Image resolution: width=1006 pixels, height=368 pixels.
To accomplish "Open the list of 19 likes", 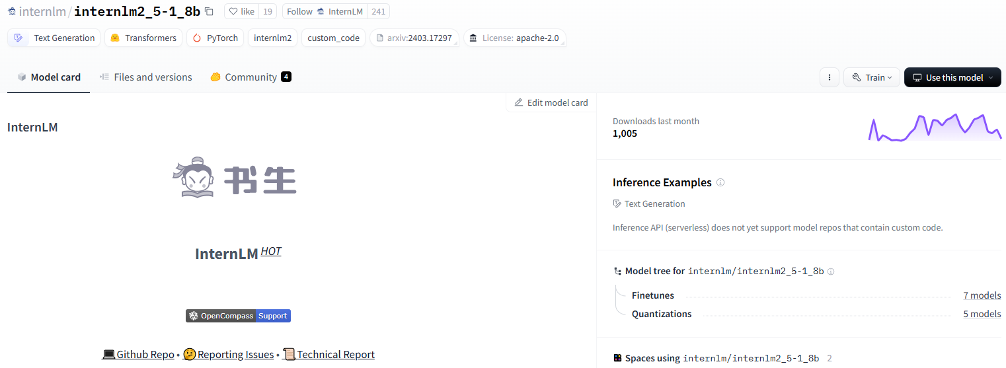I will (268, 11).
